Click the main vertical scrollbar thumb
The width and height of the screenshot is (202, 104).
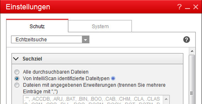pyautogui.click(x=192, y=79)
